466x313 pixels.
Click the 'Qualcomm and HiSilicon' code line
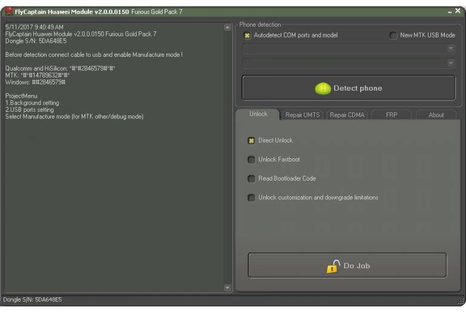click(x=60, y=68)
